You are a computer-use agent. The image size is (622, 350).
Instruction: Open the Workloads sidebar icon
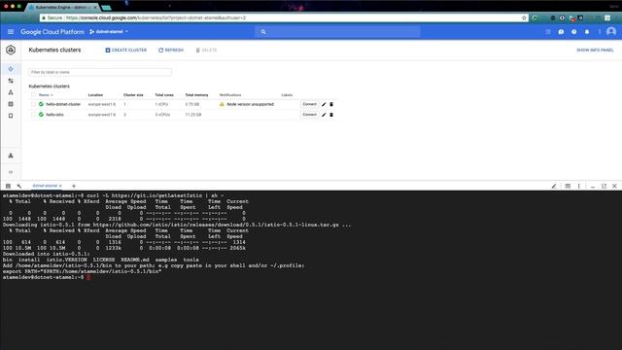[11, 81]
